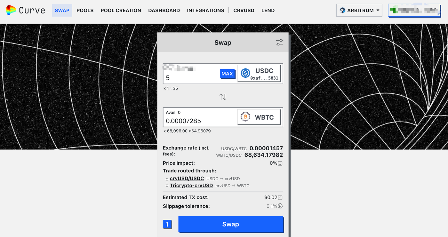Open the POOLS menu item
Viewport: 448px width, 237px height.
[85, 10]
